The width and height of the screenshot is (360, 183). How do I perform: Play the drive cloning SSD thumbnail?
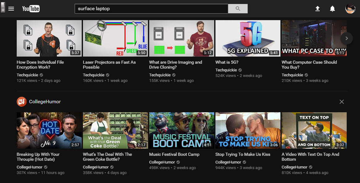point(182,38)
